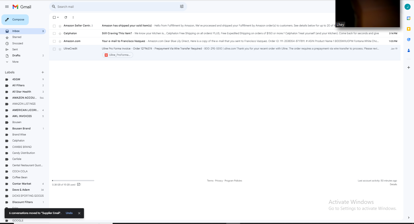
Task: Tick the select-all checkbox in the toolbar
Action: [54, 17]
